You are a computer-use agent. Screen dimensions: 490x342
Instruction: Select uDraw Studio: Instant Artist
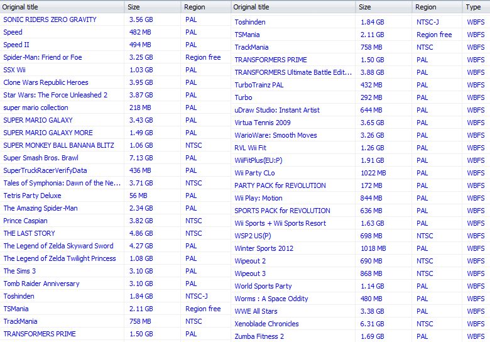[x=277, y=110]
